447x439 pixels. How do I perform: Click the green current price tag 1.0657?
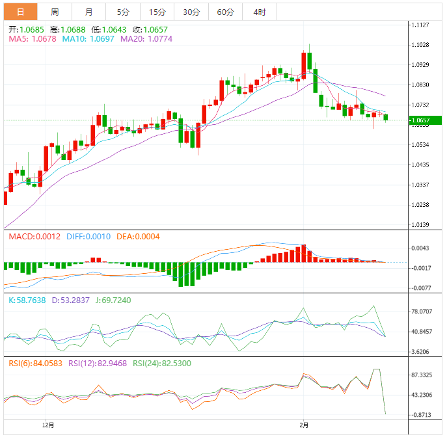(x=426, y=120)
